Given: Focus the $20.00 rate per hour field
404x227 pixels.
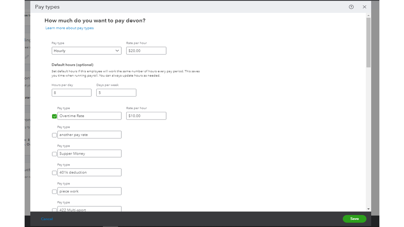Looking at the screenshot, I should [146, 51].
